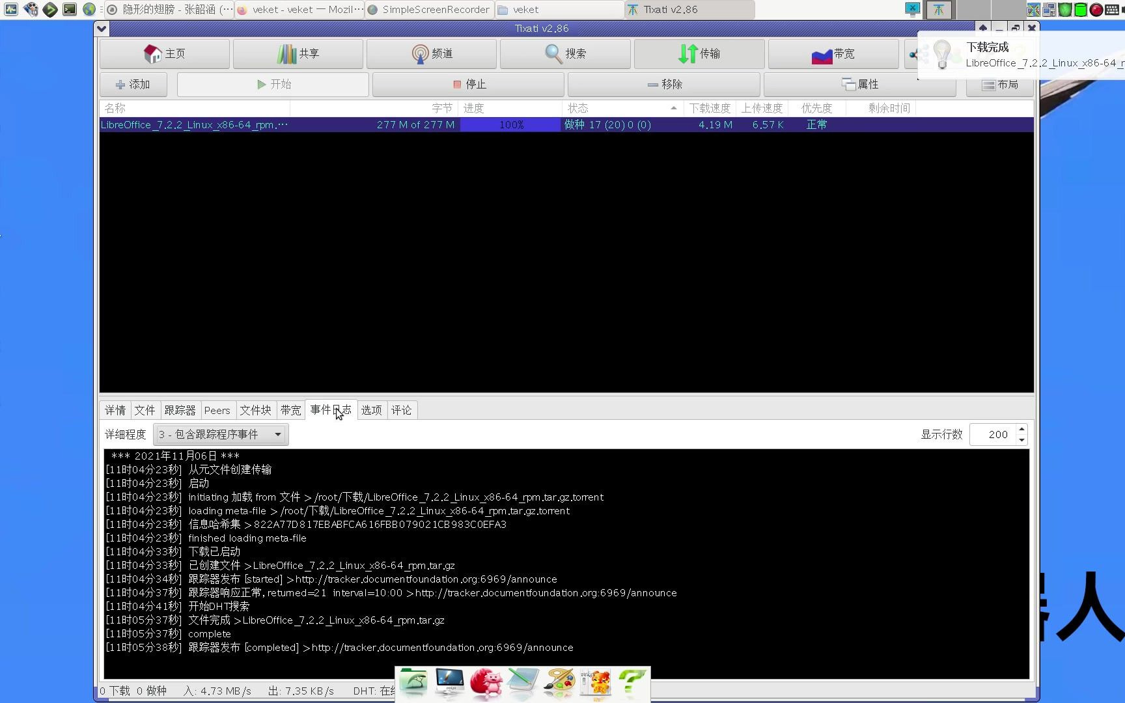The height and width of the screenshot is (703, 1125).
Task: Switch to the 带宽 tab in lower panel
Action: (x=290, y=410)
